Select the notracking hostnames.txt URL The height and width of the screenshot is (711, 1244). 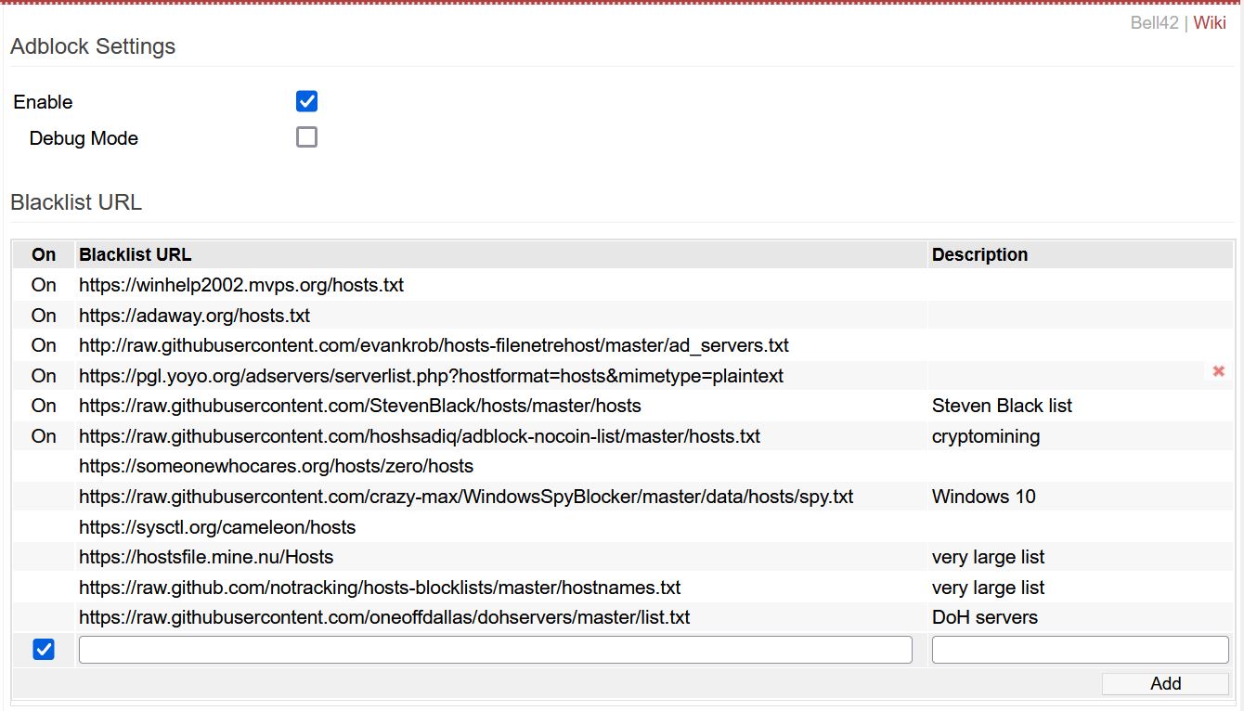(380, 588)
